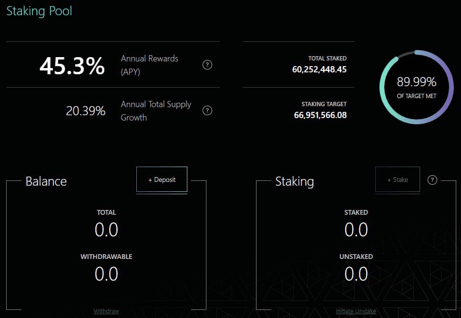Select the Total balance value 0.0
The image size is (461, 318).
coord(106,230)
